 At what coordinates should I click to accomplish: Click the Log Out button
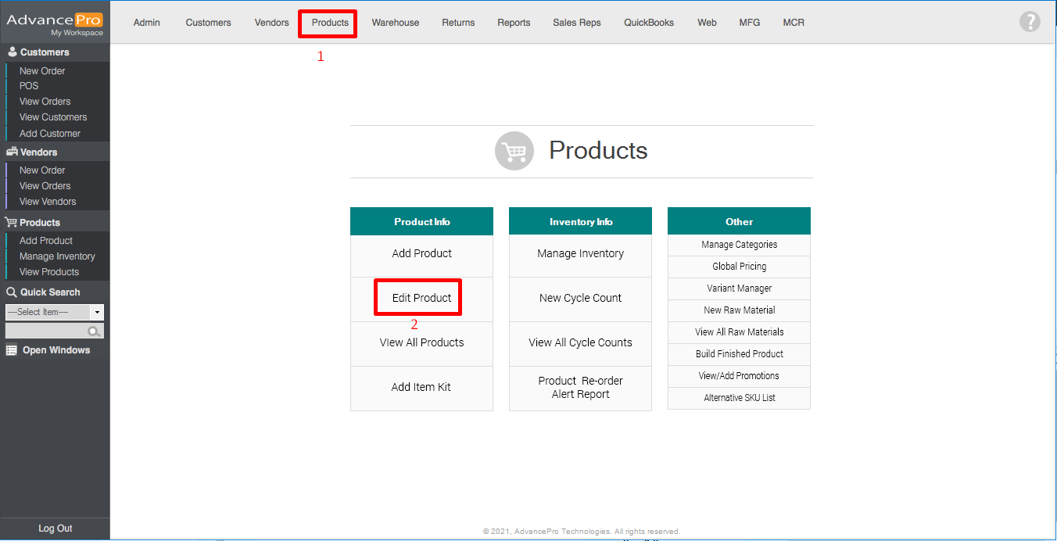55,528
